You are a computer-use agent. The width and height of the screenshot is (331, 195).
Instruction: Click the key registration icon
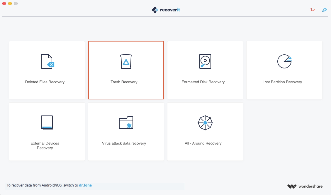coord(324,10)
